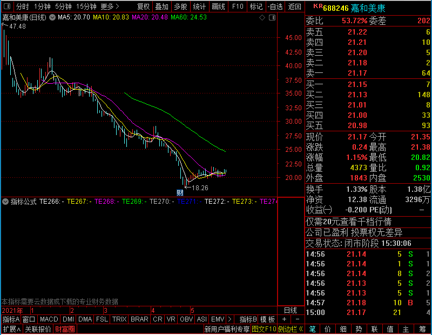432x335 pixels.
Task: Click the 买一 price 21.15
Action: [x=357, y=84]
